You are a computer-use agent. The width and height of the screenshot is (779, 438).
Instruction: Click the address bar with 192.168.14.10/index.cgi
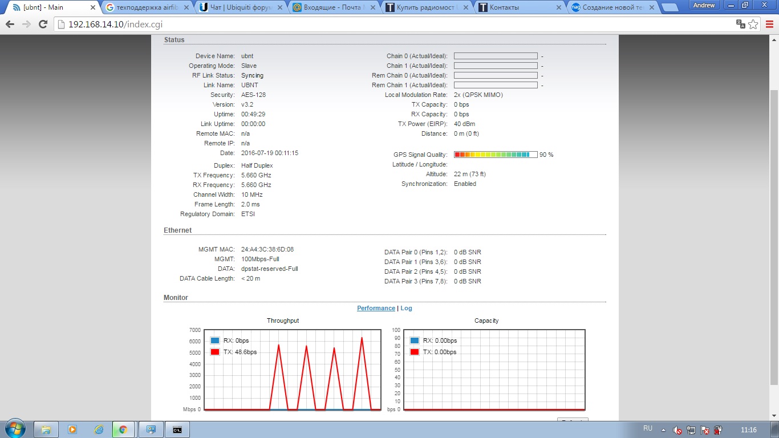[x=395, y=24]
